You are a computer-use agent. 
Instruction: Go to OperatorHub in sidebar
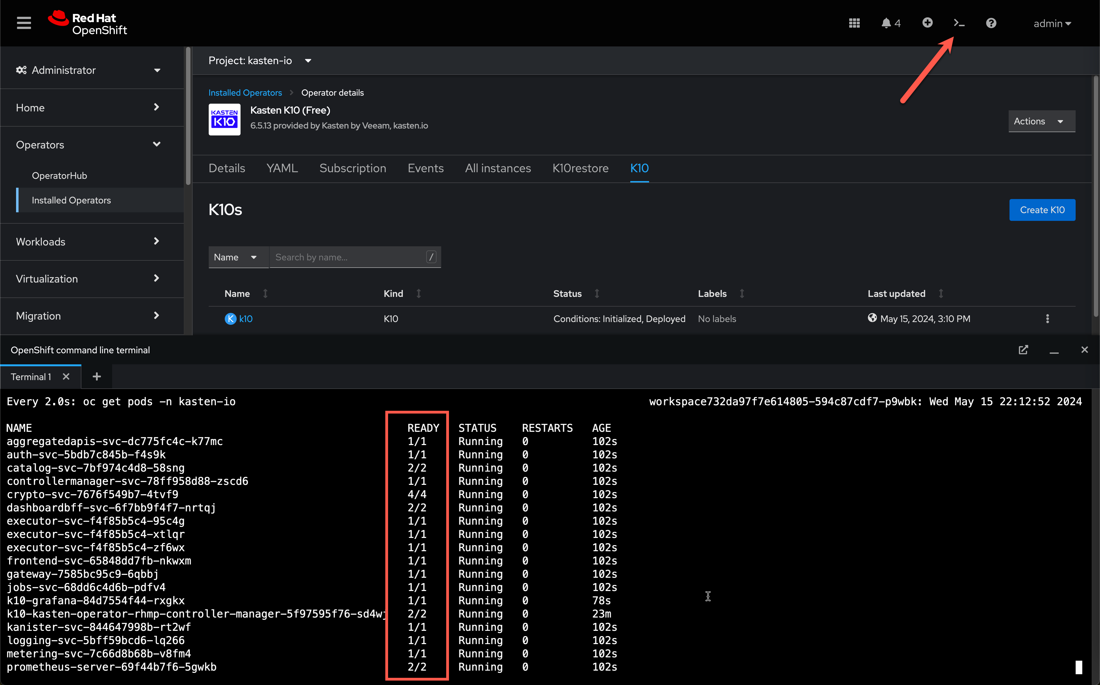60,175
